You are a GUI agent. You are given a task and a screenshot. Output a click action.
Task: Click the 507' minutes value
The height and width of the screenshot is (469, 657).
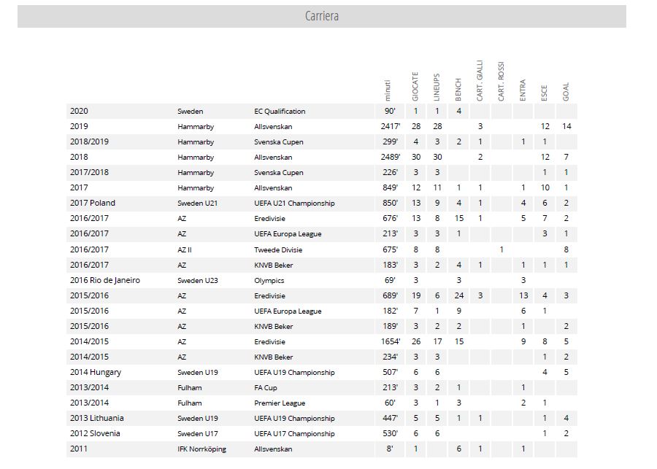(x=390, y=372)
